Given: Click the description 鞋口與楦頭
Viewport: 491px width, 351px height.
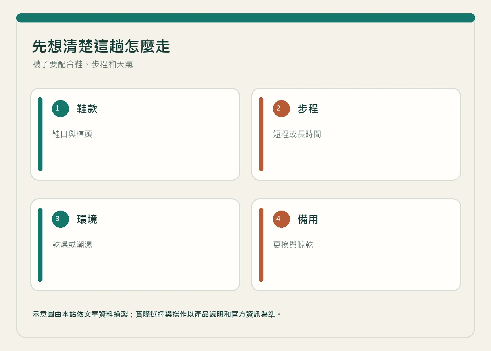Looking at the screenshot, I should tap(72, 134).
